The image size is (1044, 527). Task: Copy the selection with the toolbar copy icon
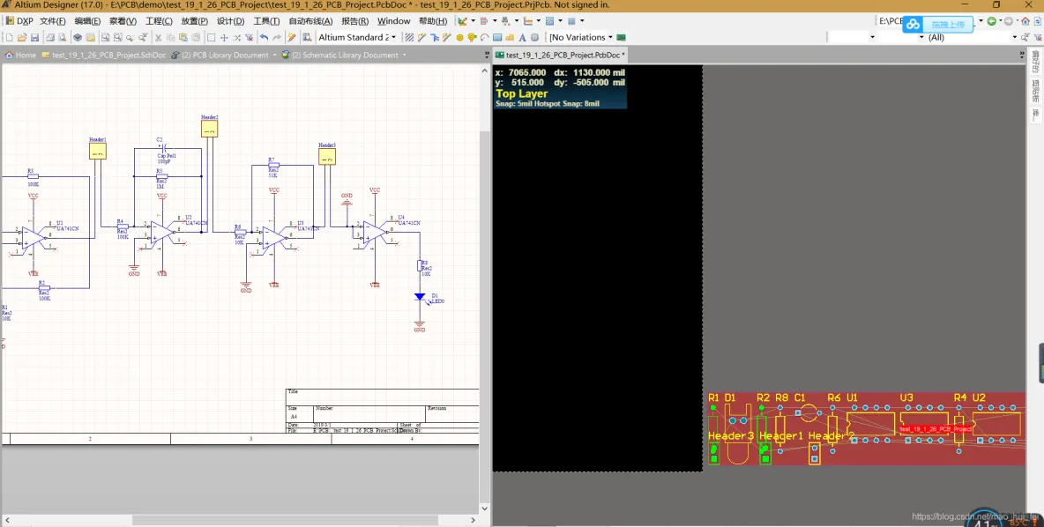(170, 37)
